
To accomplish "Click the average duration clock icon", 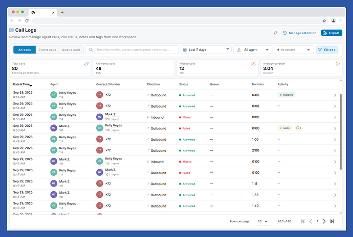I will point(338,64).
